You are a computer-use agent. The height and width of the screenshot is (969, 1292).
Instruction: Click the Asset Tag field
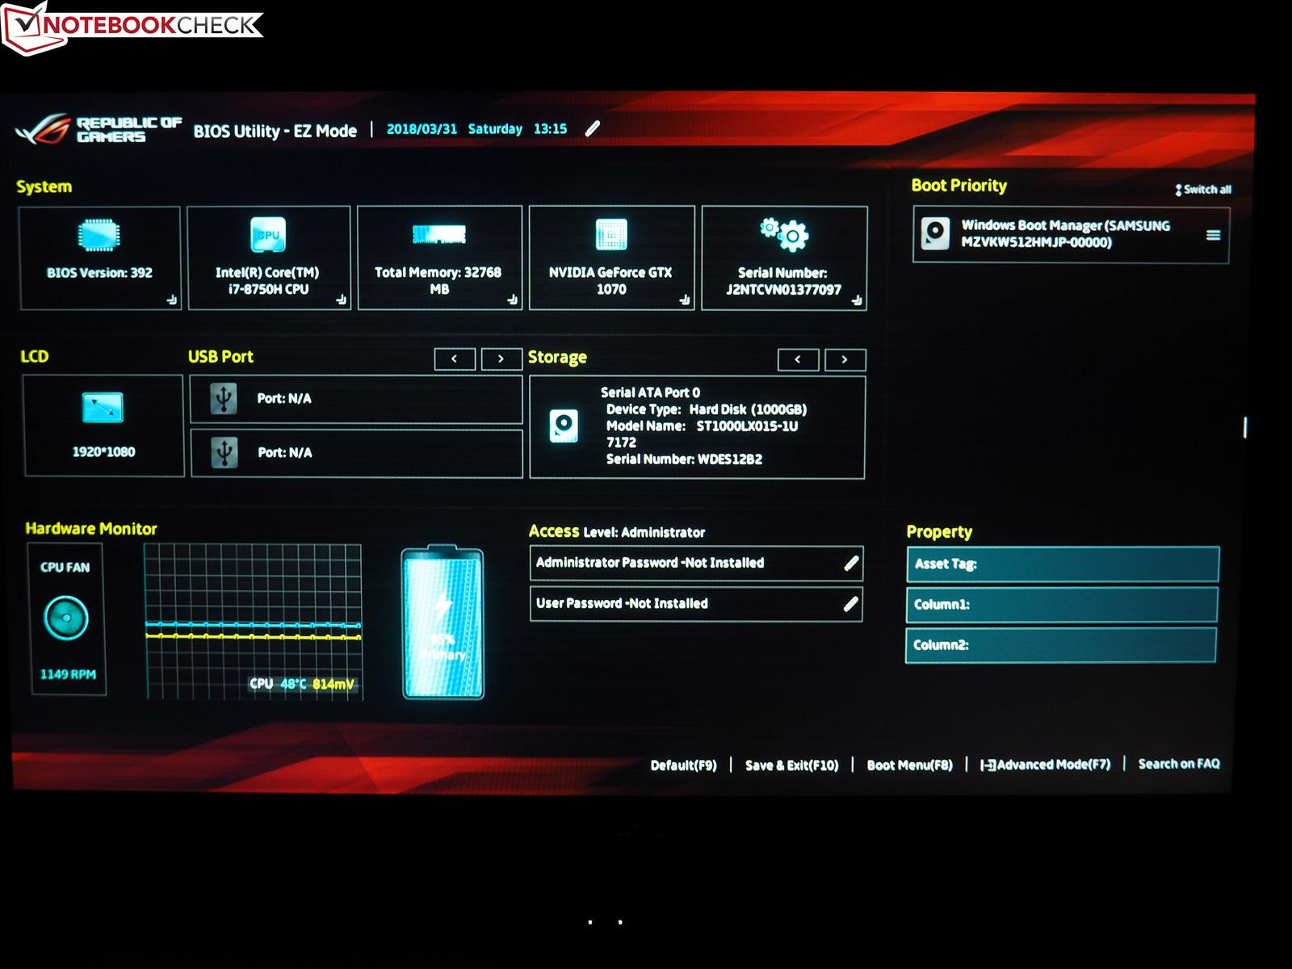pyautogui.click(x=1063, y=564)
